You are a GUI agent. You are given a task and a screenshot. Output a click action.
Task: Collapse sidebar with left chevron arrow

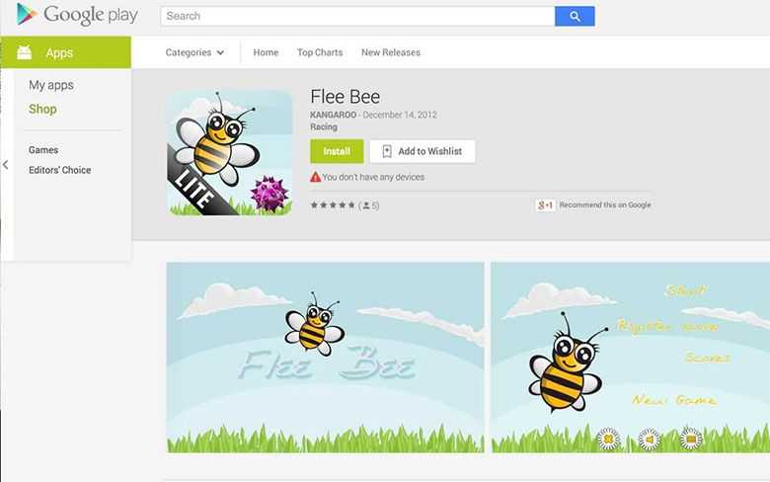point(5,165)
